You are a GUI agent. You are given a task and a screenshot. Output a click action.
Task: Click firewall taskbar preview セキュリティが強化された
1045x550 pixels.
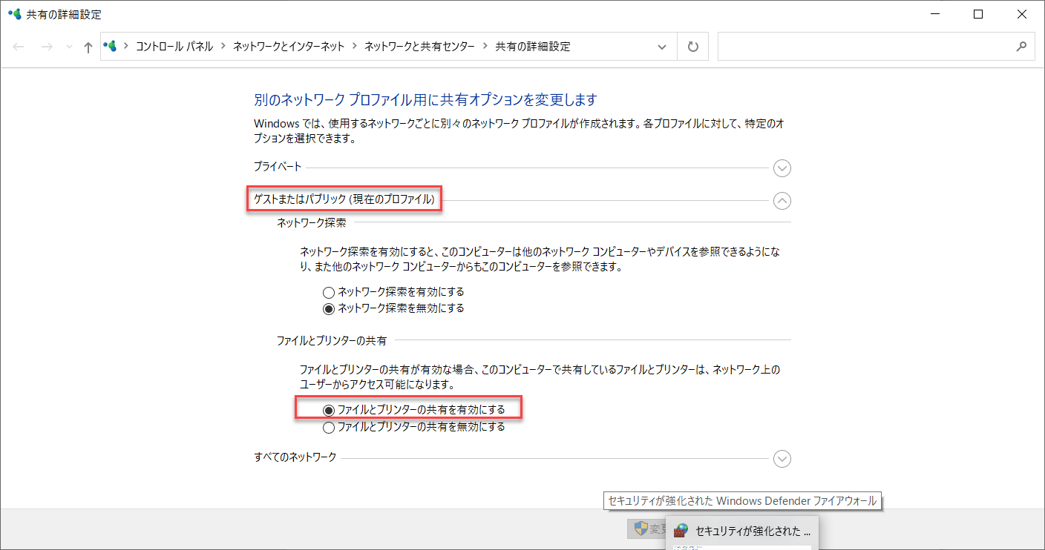click(x=742, y=531)
